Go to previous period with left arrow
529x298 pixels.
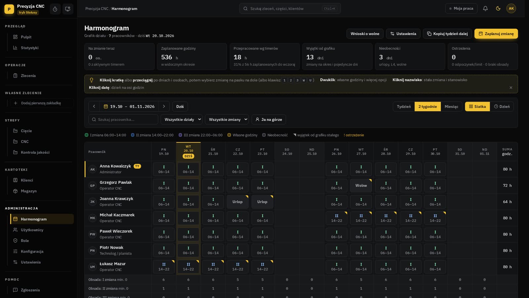(x=94, y=107)
